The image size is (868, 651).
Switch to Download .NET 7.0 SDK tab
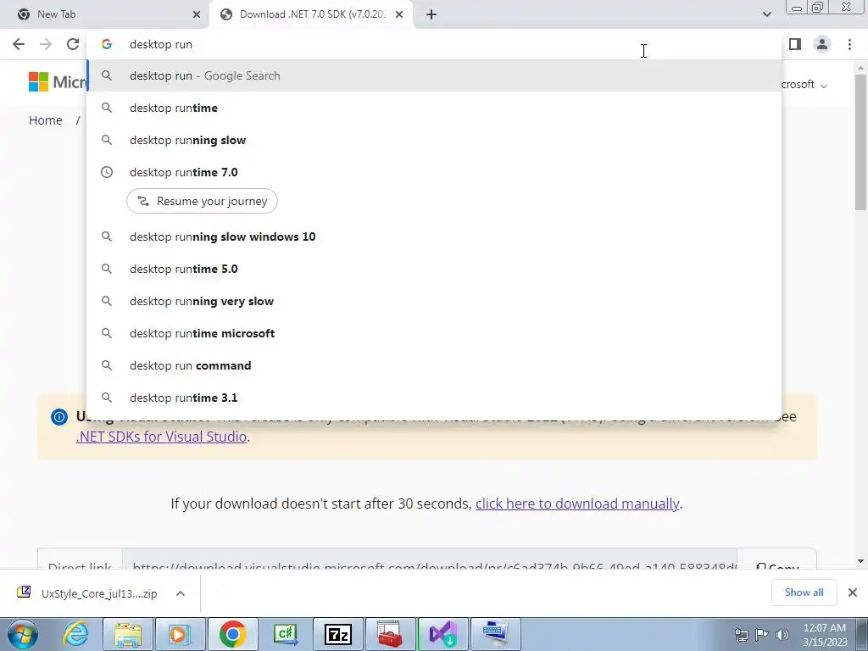tap(311, 14)
